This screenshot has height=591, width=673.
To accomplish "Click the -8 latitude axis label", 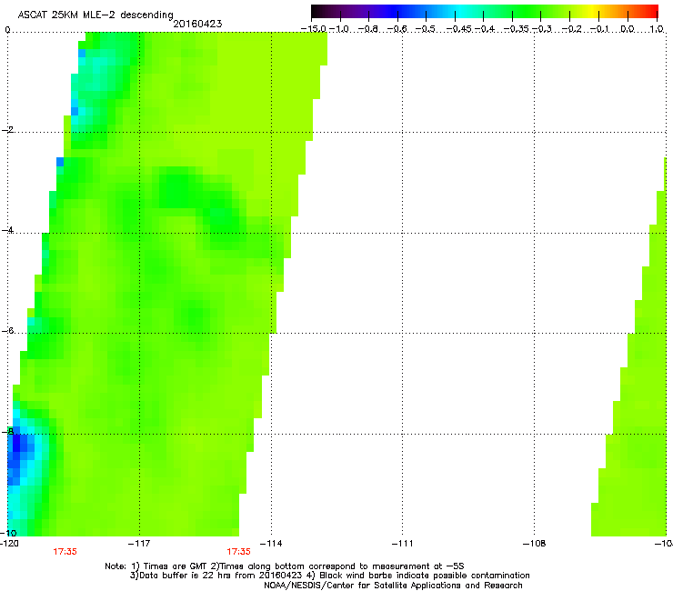I will click(x=7, y=431).
